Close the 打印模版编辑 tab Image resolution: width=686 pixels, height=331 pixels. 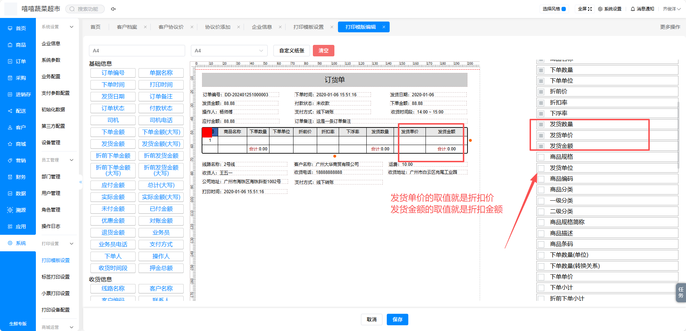pos(384,27)
